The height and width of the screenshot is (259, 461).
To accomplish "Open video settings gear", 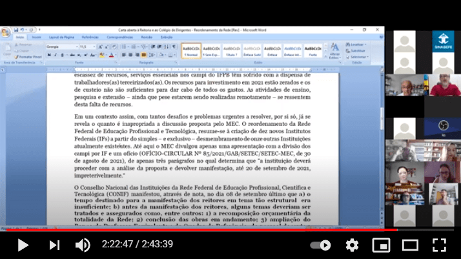I will coord(352,245).
